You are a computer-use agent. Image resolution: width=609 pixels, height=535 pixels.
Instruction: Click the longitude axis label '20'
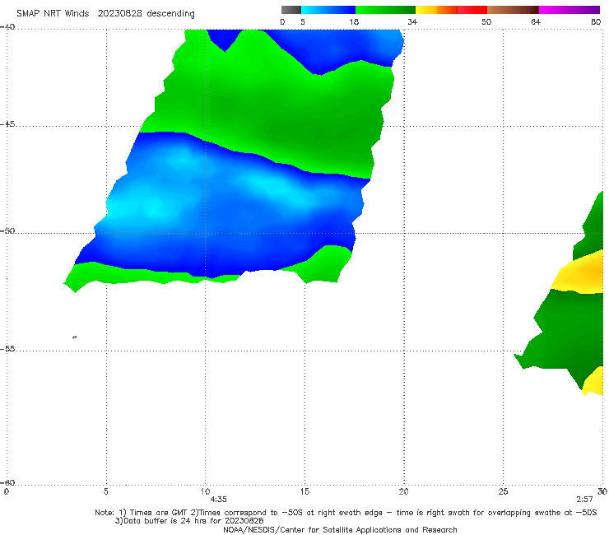[x=404, y=491]
